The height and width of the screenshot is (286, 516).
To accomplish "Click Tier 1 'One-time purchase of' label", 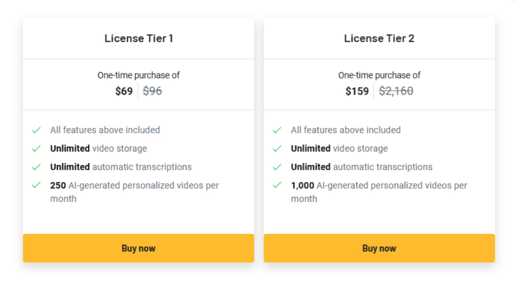I will coord(139,75).
